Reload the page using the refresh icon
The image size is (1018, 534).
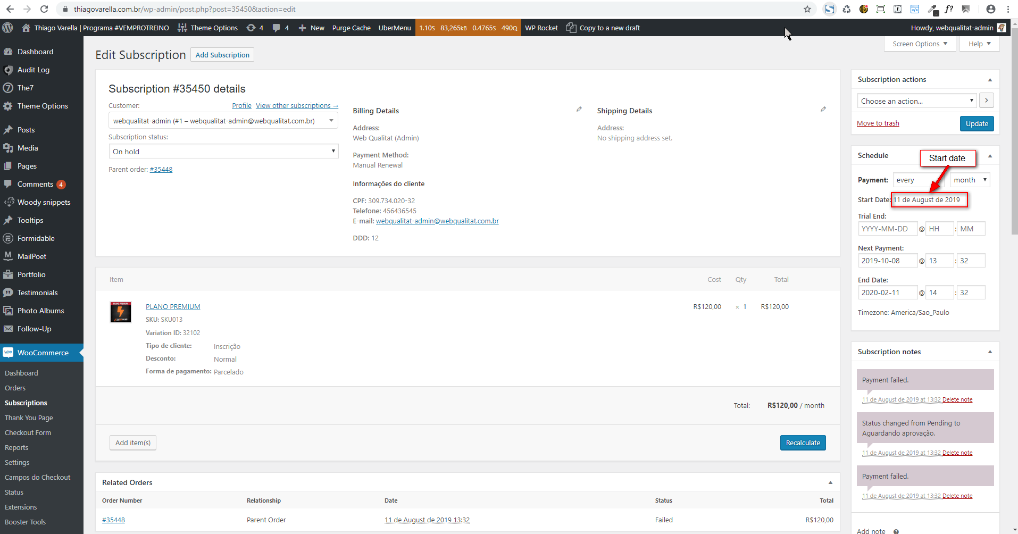coord(44,9)
